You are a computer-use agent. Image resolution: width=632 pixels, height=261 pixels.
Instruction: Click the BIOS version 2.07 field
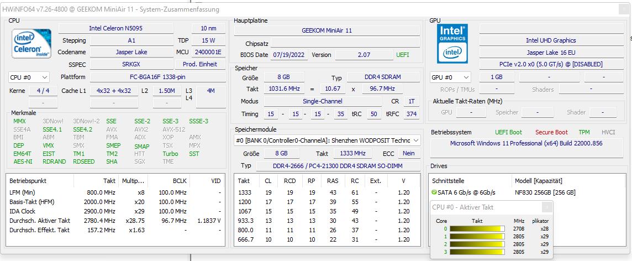click(x=364, y=55)
